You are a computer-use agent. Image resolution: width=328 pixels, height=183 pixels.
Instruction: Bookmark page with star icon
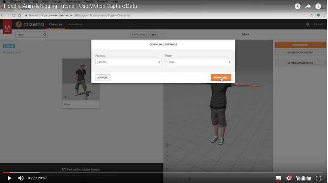point(311,15)
